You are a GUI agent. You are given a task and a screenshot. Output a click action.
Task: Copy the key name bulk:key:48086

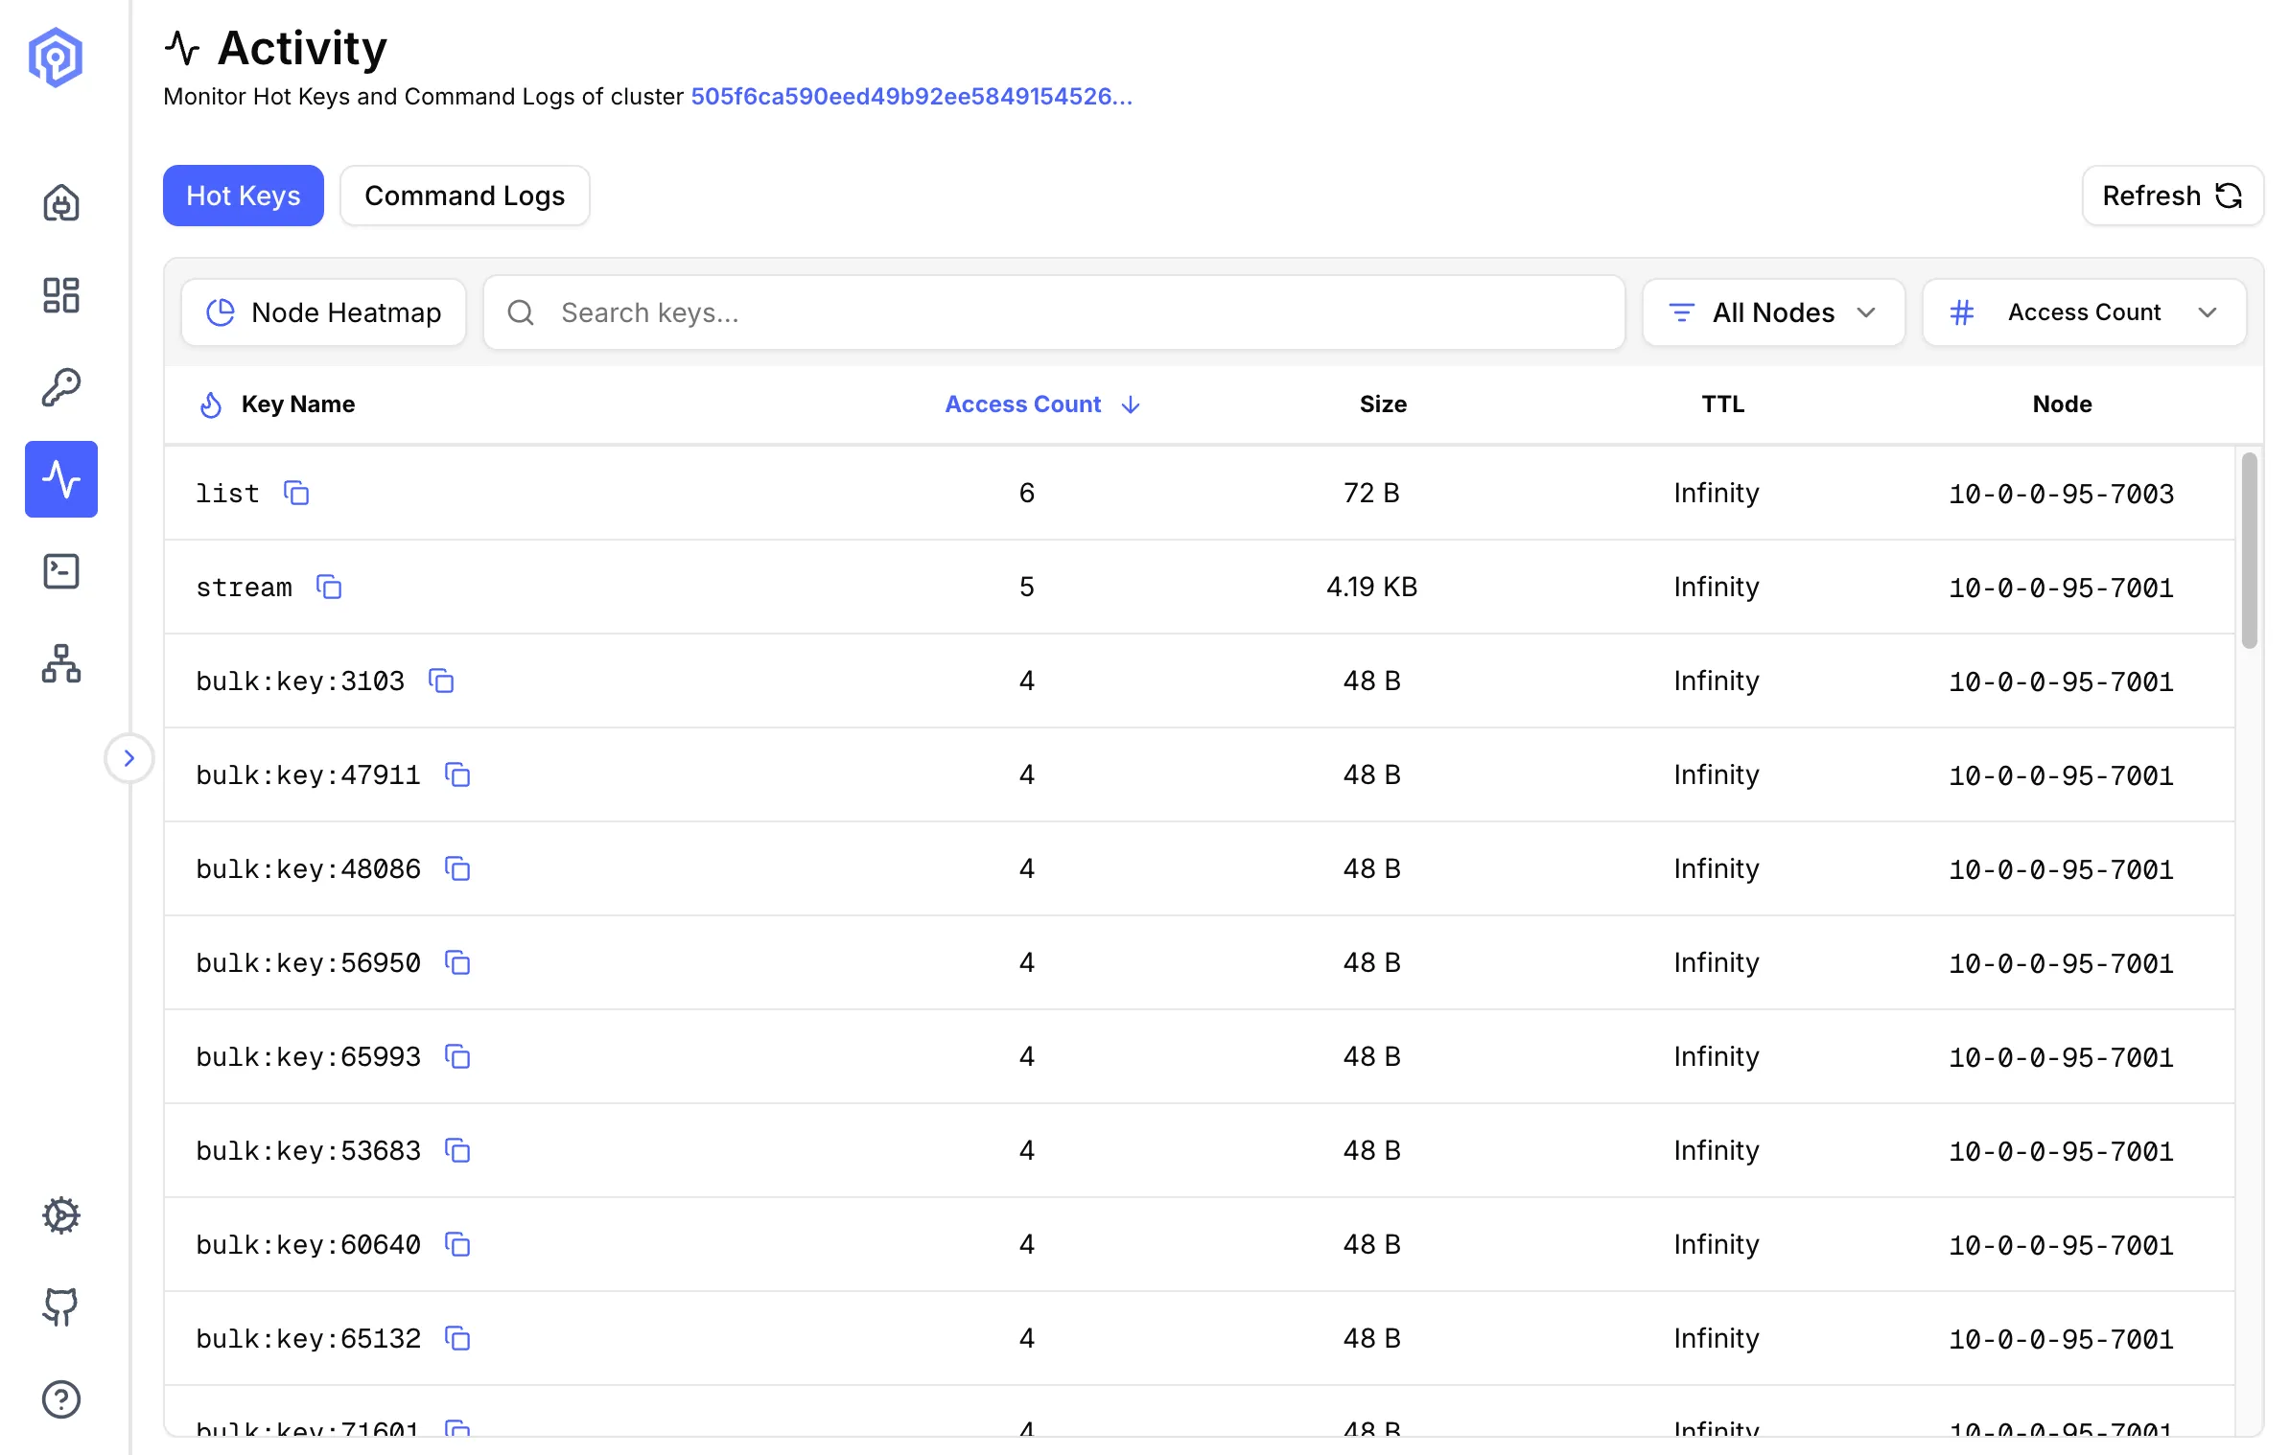click(x=457, y=868)
